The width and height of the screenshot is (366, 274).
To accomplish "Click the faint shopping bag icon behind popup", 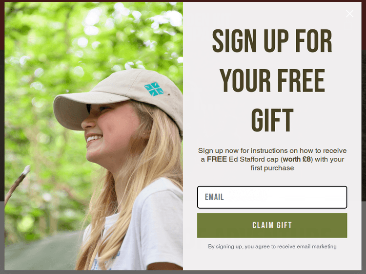I will (x=348, y=26).
